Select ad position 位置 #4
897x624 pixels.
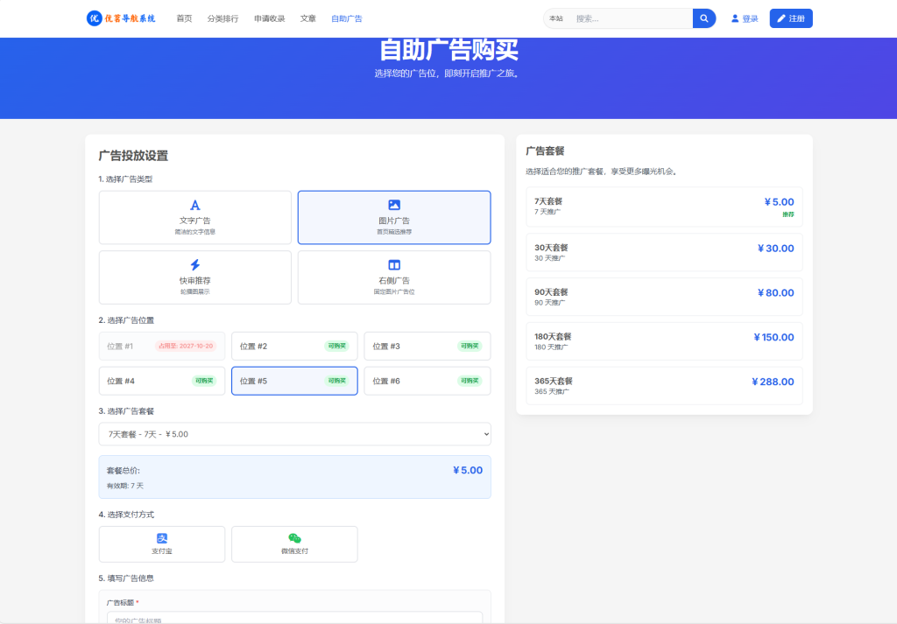pyautogui.click(x=162, y=380)
